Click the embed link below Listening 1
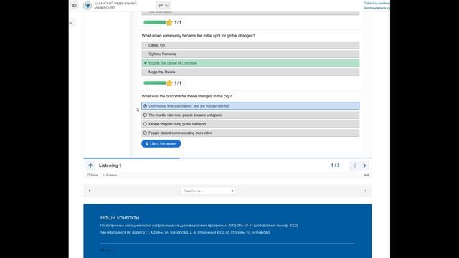The width and height of the screenshot is (459, 258). click(x=110, y=175)
